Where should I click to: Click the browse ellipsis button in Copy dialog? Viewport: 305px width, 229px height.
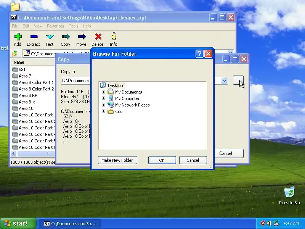[238, 81]
